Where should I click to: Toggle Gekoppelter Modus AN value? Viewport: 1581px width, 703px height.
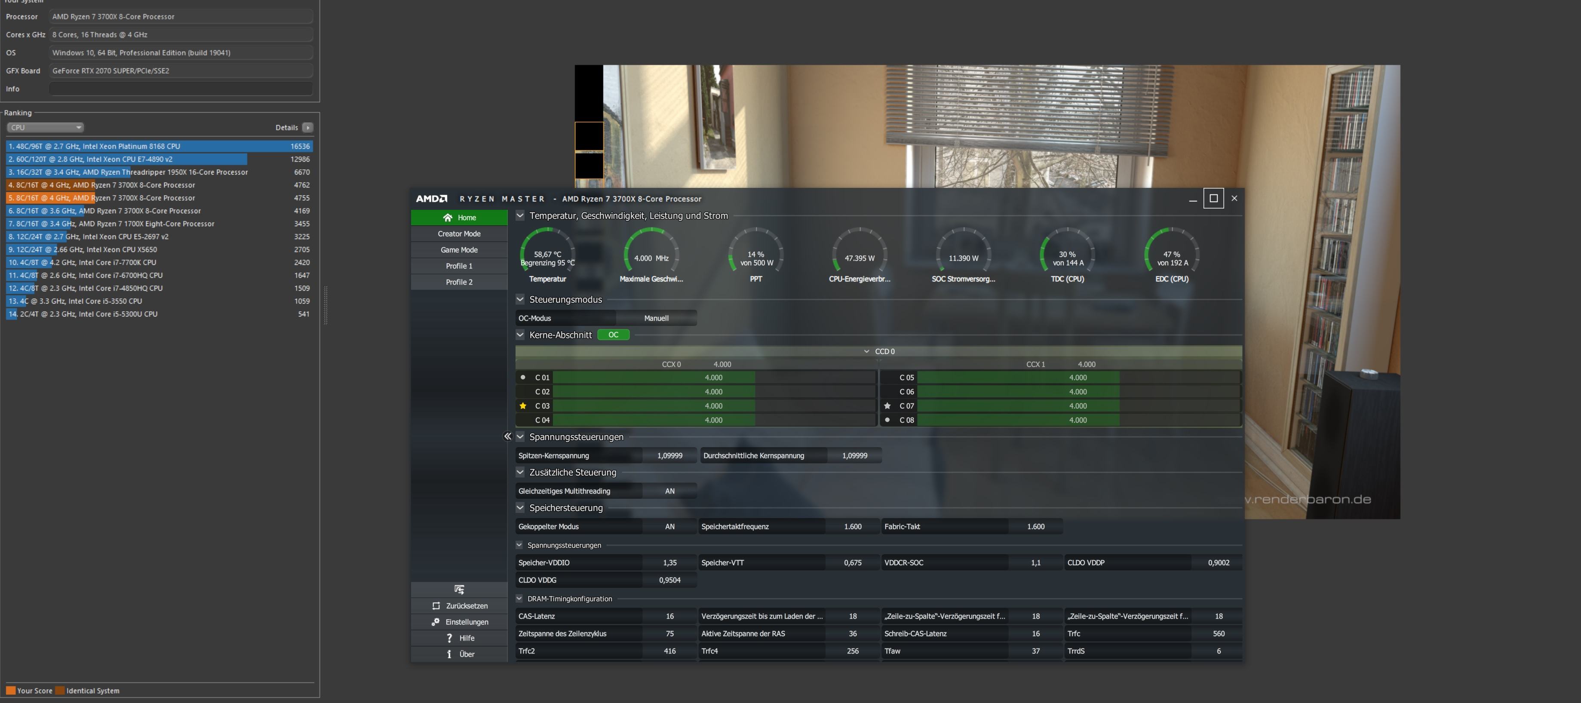(x=669, y=527)
